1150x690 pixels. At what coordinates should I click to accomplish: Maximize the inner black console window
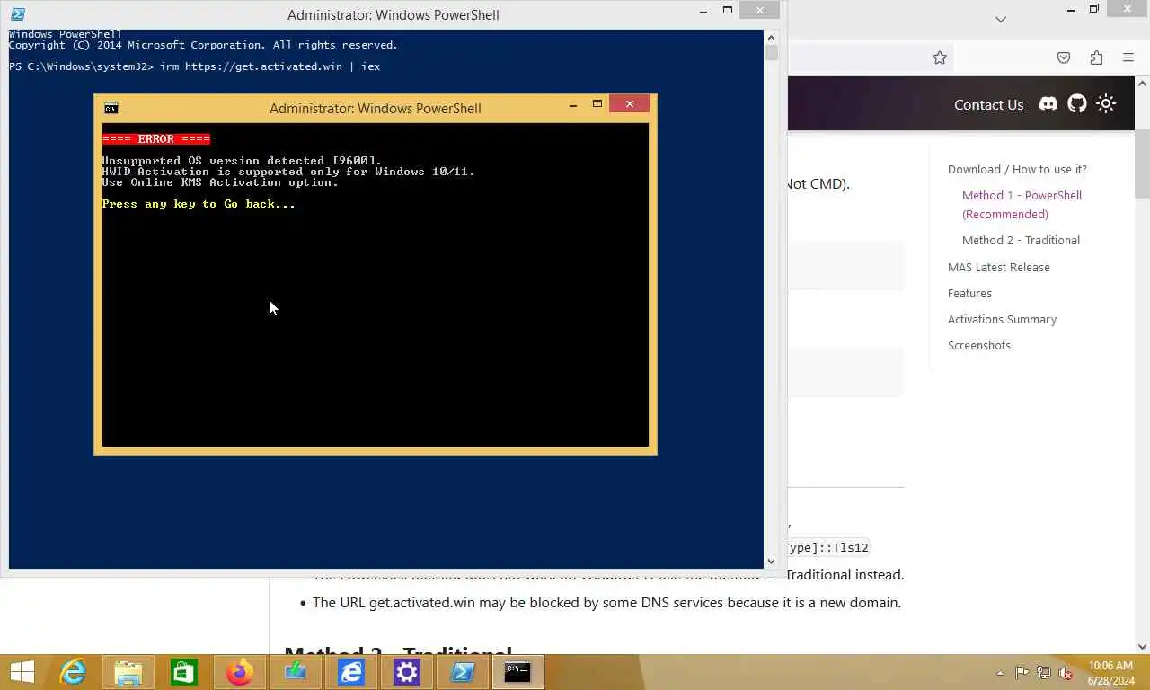tap(597, 105)
